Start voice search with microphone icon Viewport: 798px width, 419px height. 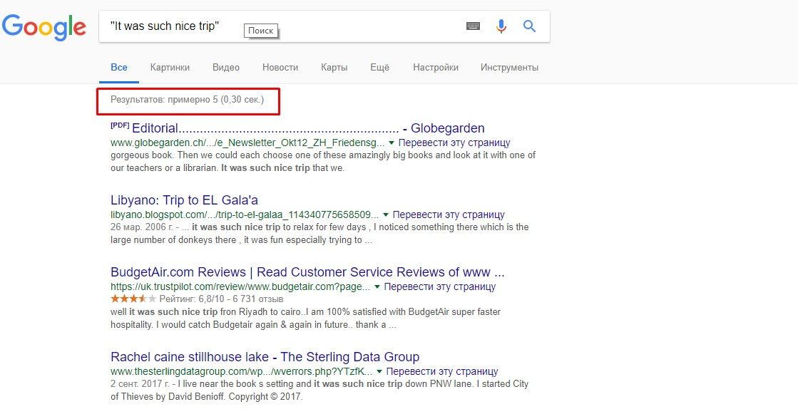pyautogui.click(x=501, y=26)
